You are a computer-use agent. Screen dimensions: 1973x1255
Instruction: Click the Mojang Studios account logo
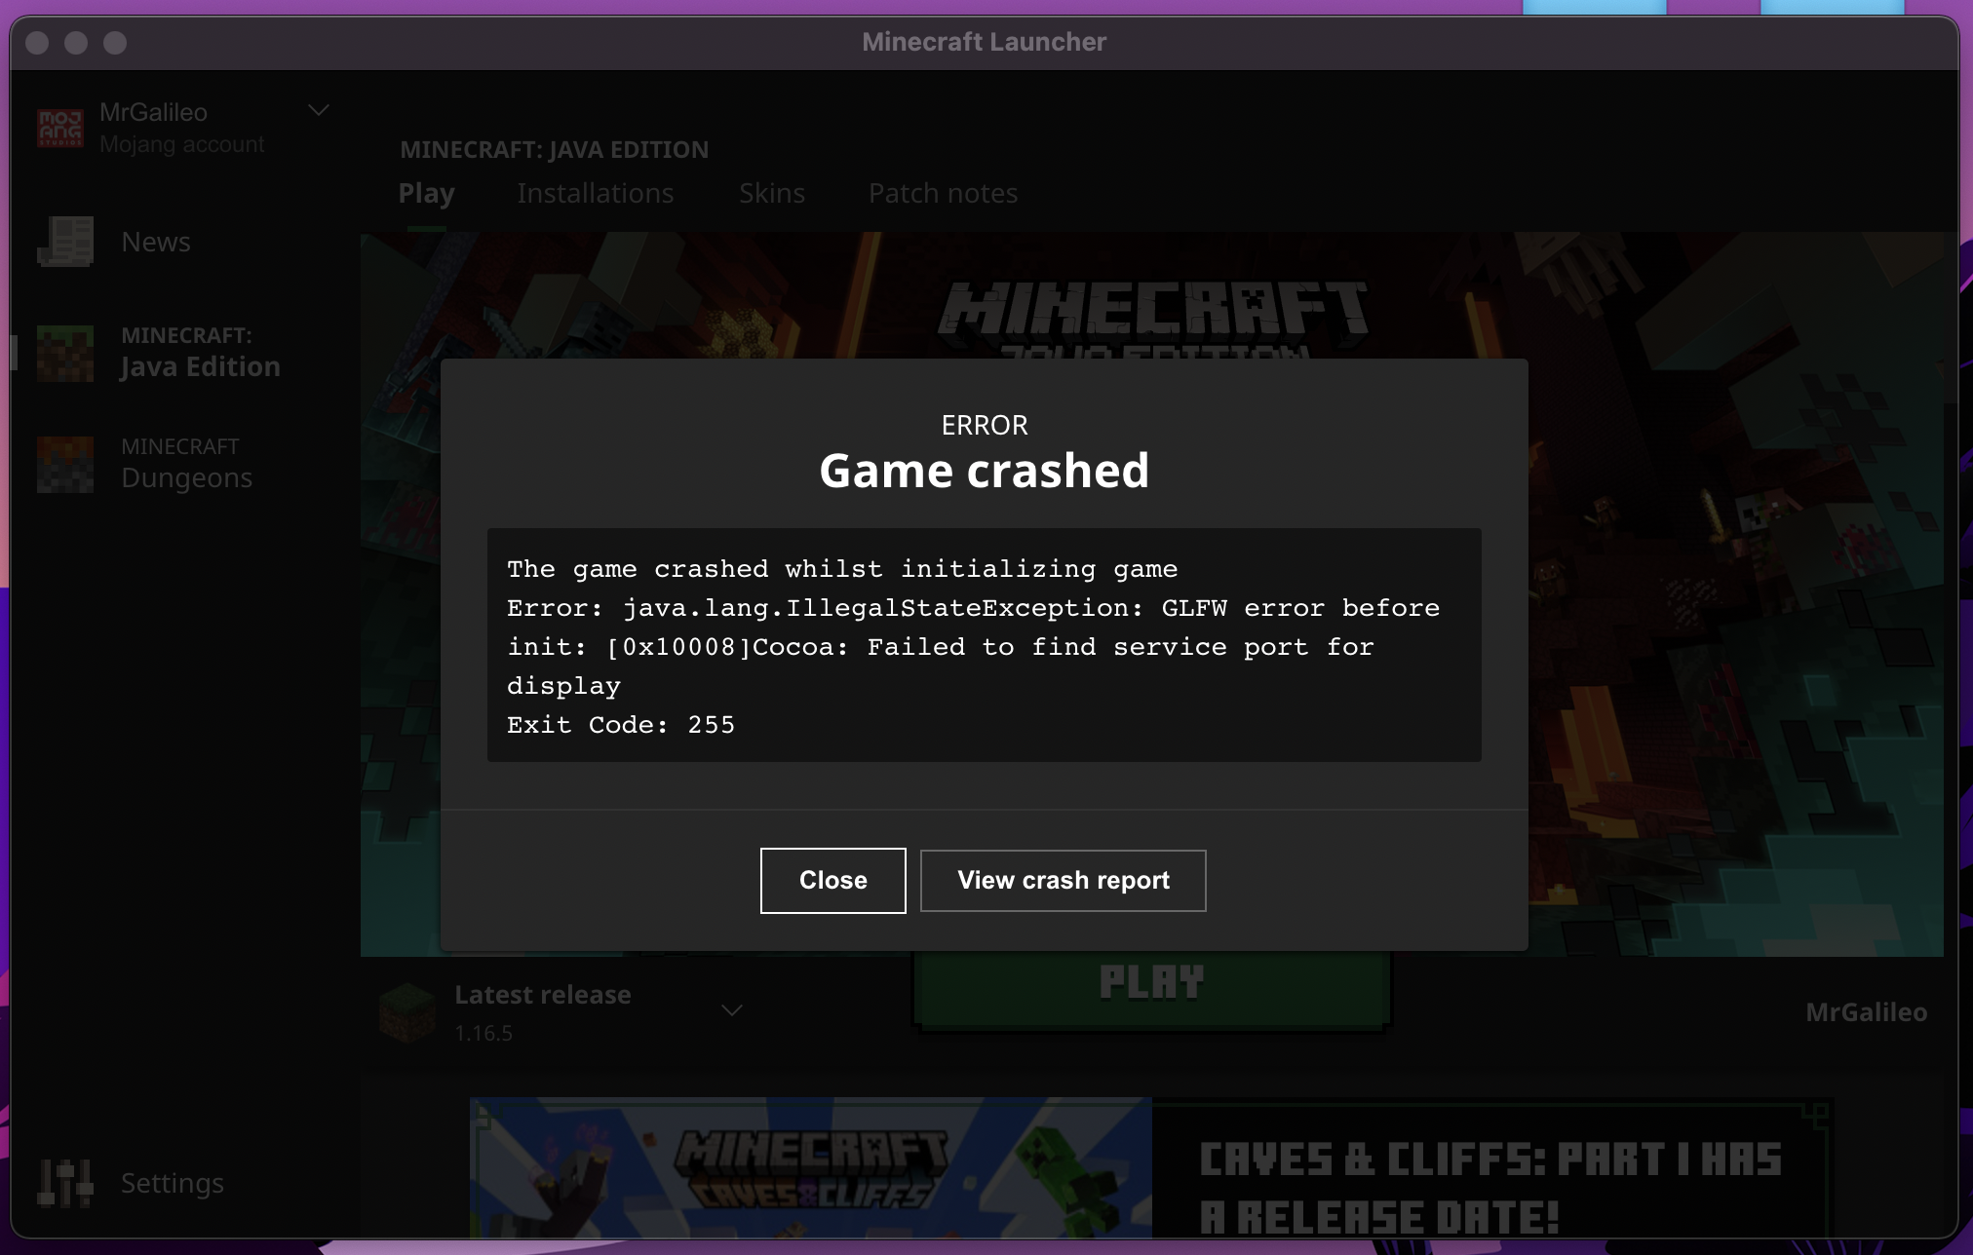click(x=60, y=128)
